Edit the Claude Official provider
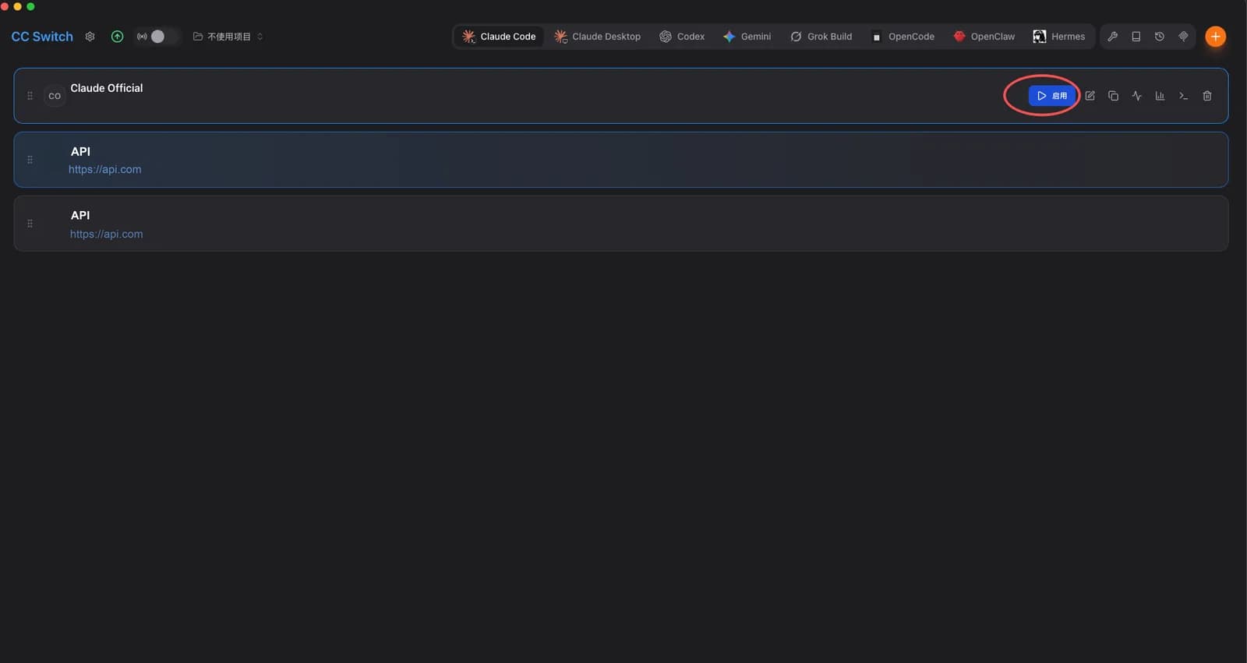 1090,96
